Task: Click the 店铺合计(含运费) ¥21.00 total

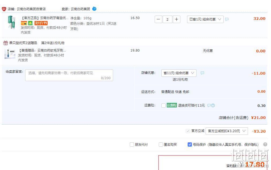Action: click(242, 118)
